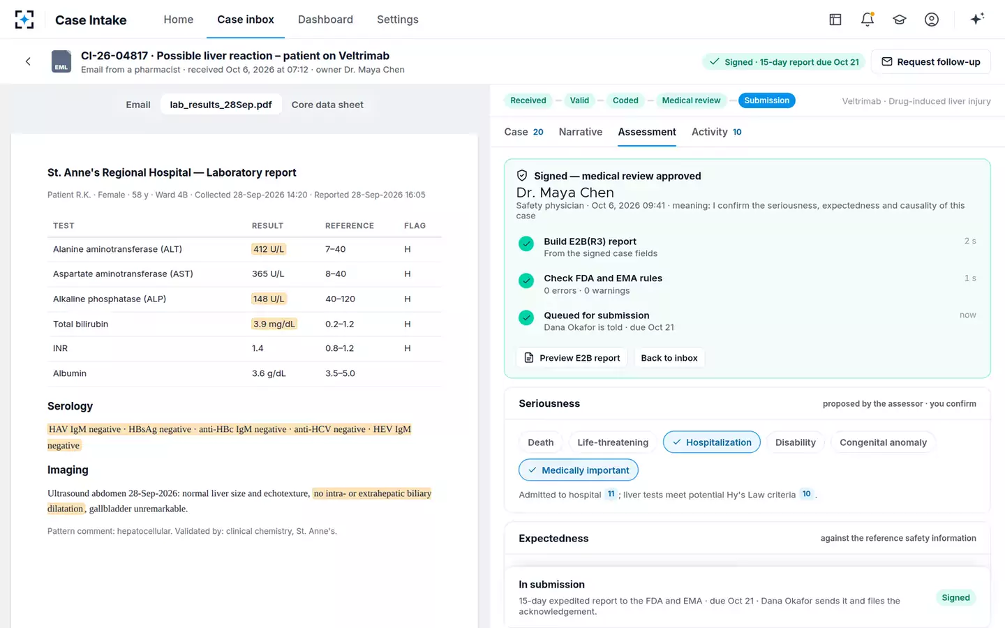This screenshot has height=628, width=1005.
Task: Switch to the Narrative tab
Action: click(x=581, y=132)
